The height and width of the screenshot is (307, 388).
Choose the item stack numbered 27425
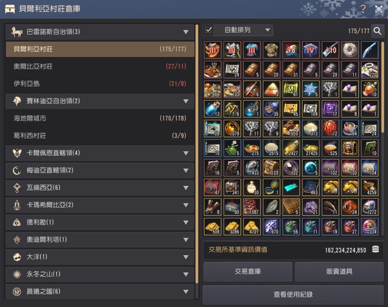click(311, 148)
